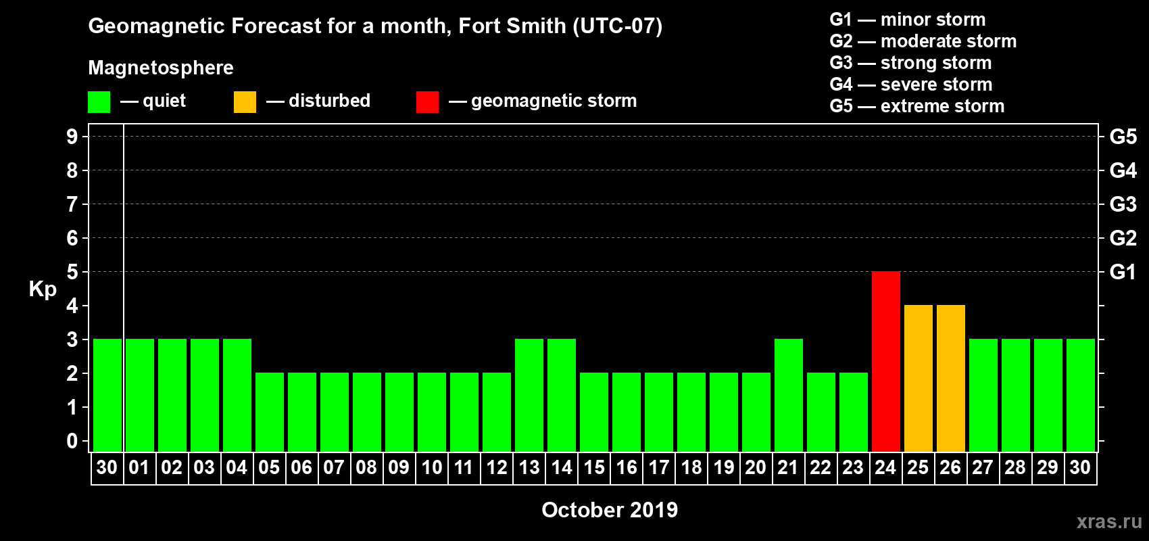
Task: Click the green quiet legend swatch
Action: (x=99, y=102)
